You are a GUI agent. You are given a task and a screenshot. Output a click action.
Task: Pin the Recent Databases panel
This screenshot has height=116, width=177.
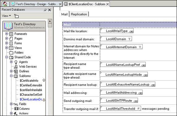coord(45,10)
